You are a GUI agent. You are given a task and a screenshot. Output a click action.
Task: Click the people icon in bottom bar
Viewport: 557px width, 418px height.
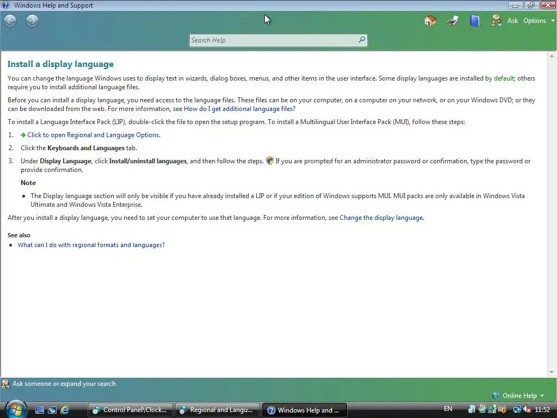[x=5, y=384]
